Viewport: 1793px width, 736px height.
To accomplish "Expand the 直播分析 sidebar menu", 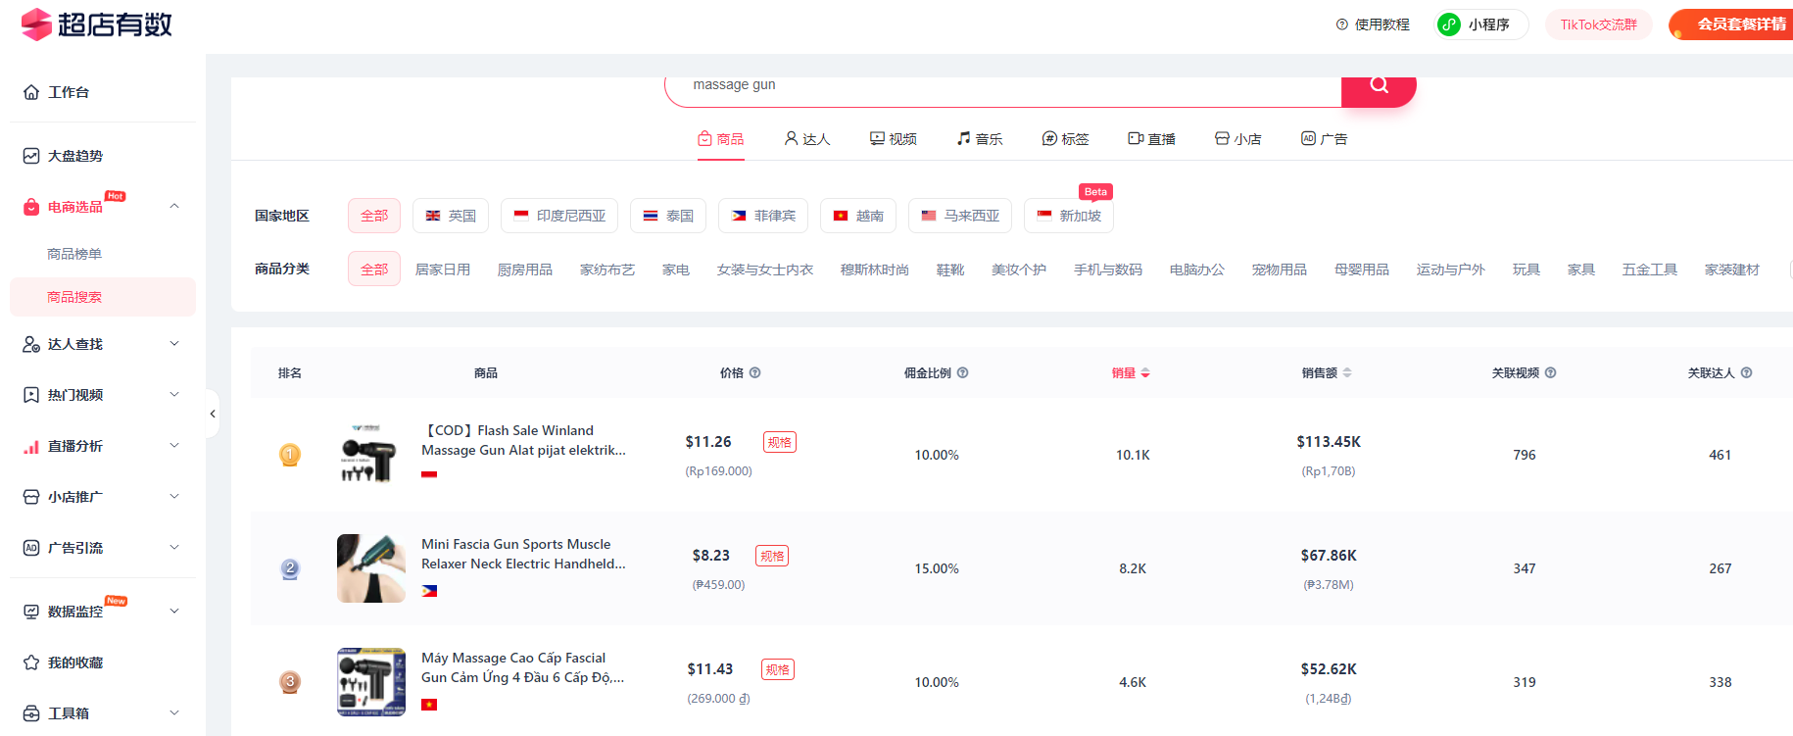I will click(x=174, y=446).
